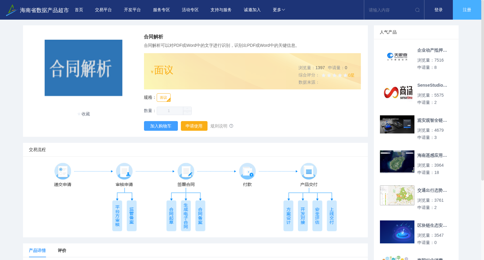Open the 首页 nav item
This screenshot has height=260, width=484.
79,10
